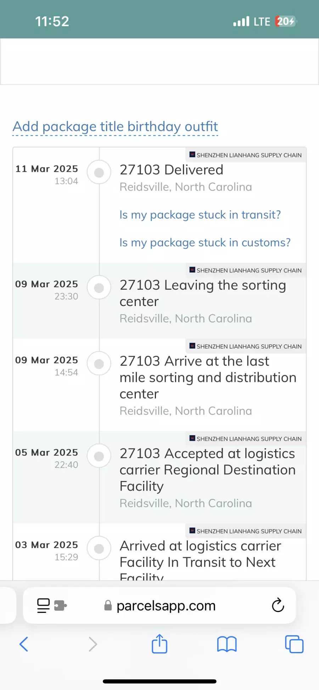Select the 09 Mar 14:54 timeline marker

coord(99,363)
